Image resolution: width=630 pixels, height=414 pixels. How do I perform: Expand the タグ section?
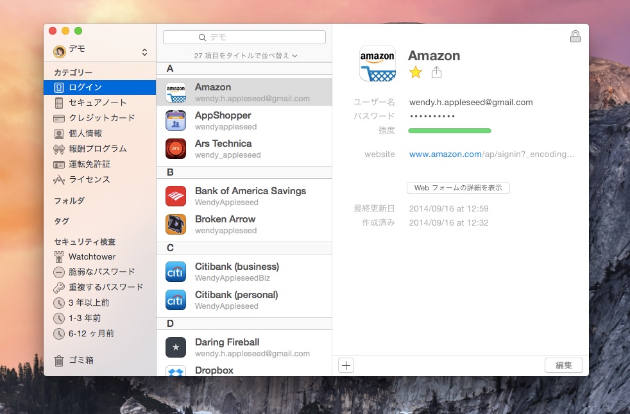[x=62, y=221]
